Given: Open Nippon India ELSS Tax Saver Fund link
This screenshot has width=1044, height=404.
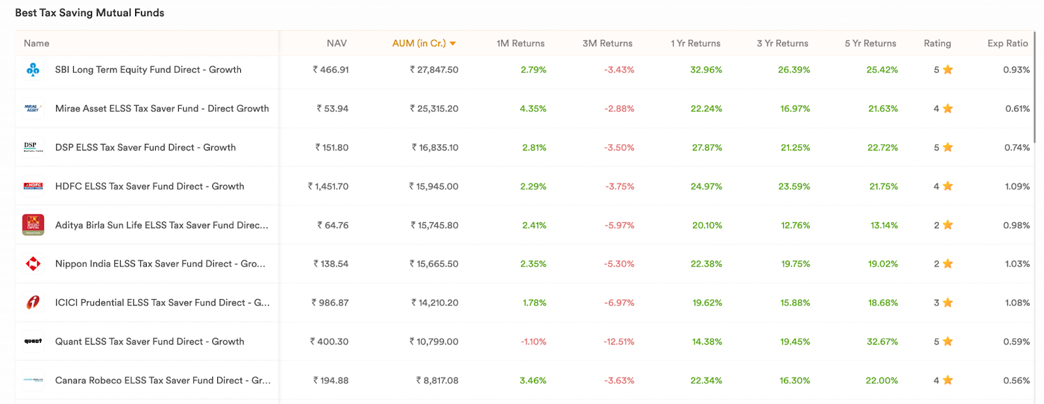Looking at the screenshot, I should [x=160, y=264].
